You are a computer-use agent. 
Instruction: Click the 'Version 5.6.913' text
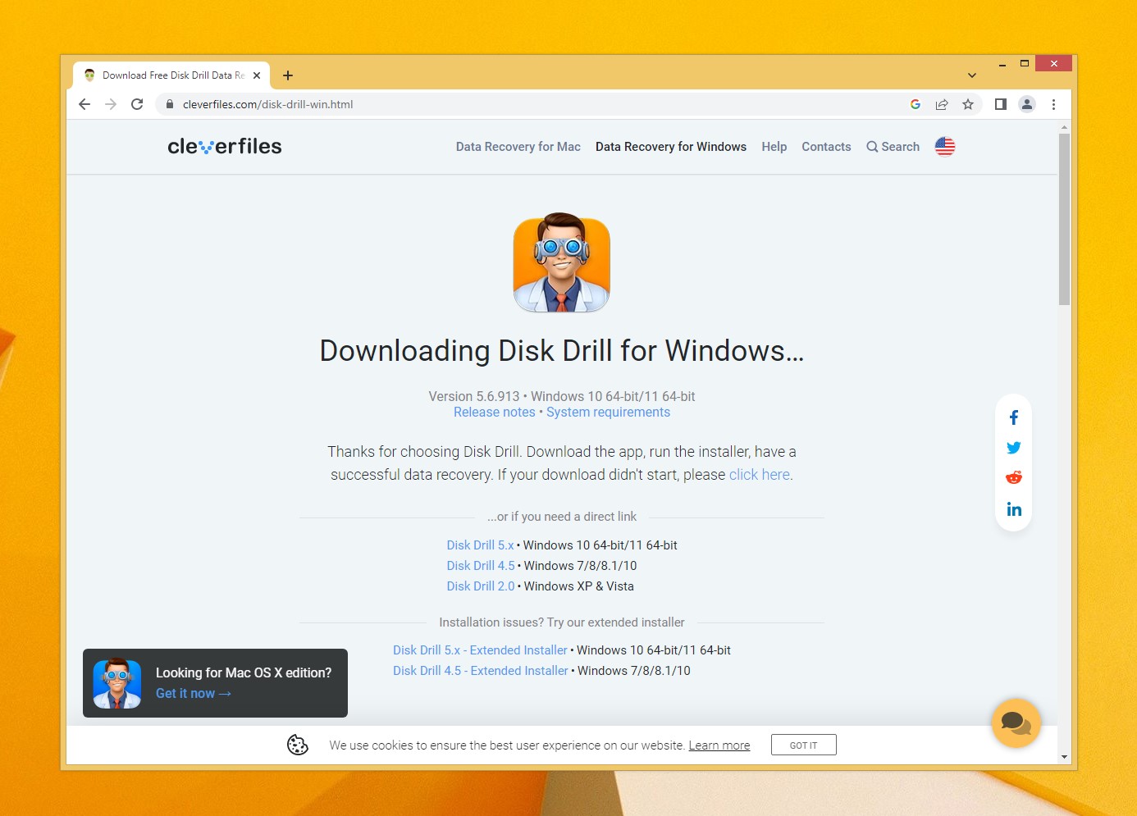pos(474,397)
